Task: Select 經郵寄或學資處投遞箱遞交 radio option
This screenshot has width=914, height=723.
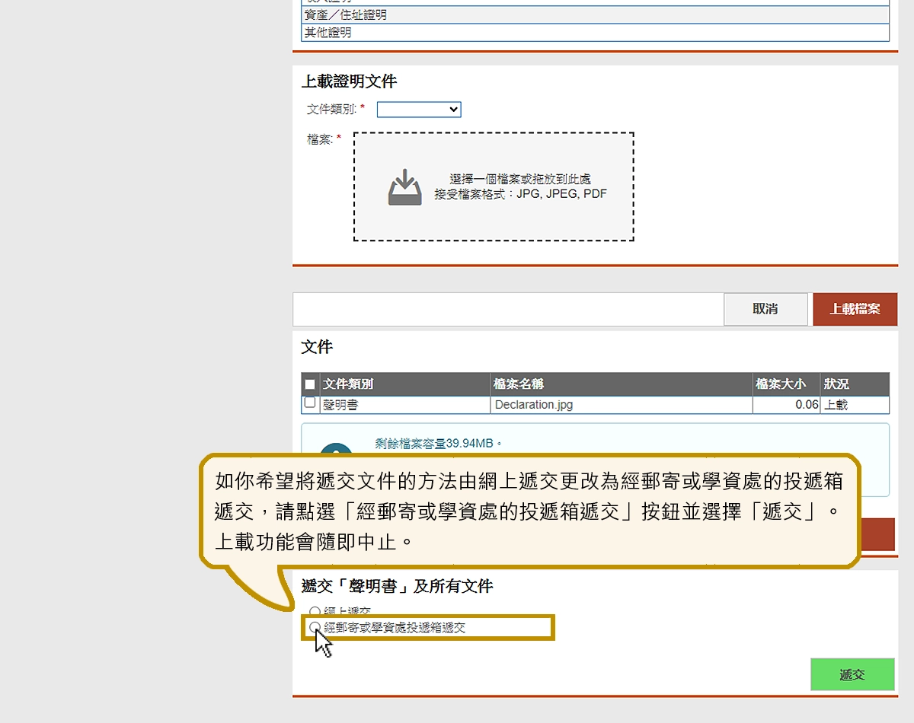Action: [x=315, y=628]
